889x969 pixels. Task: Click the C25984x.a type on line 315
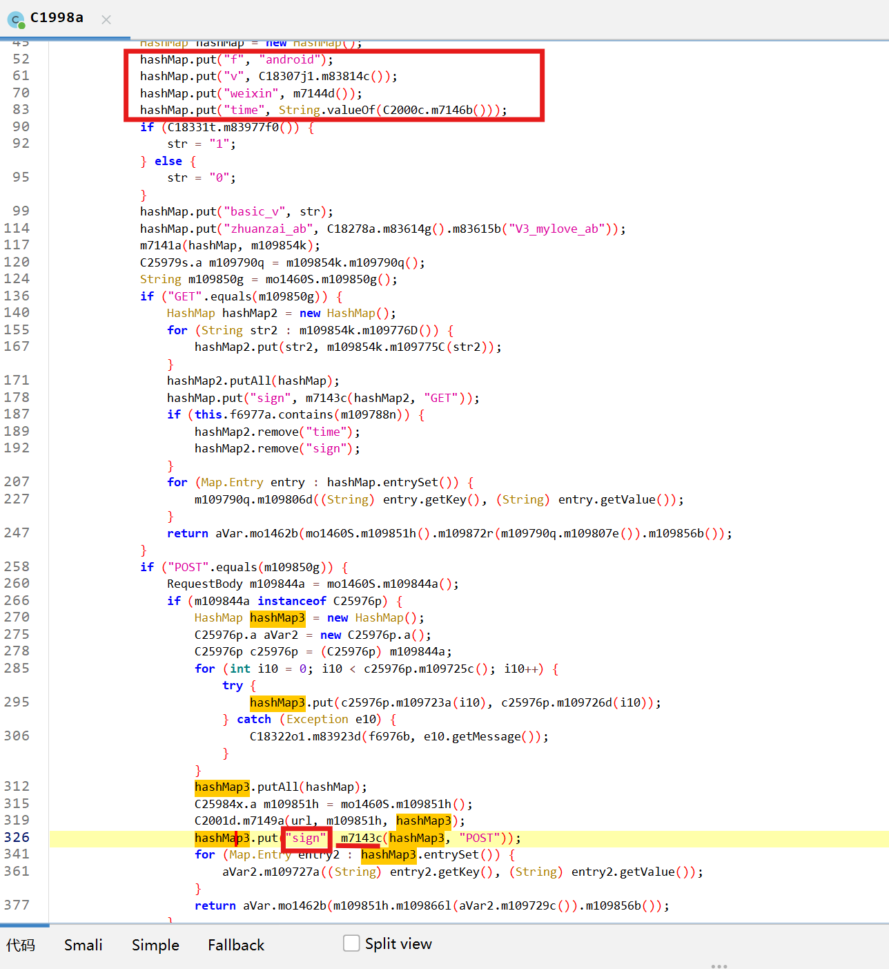click(226, 804)
